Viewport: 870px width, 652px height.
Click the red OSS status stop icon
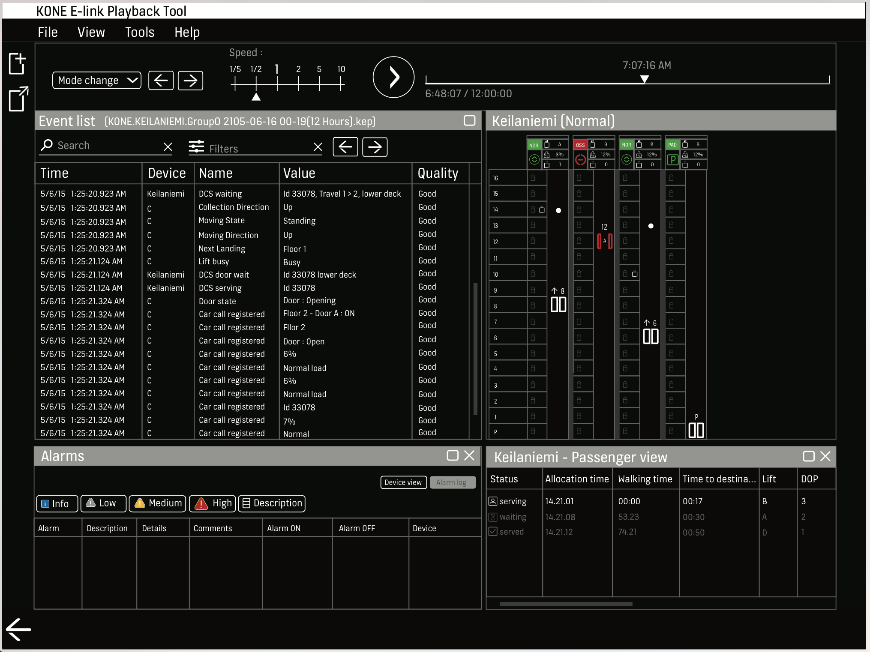click(x=580, y=160)
